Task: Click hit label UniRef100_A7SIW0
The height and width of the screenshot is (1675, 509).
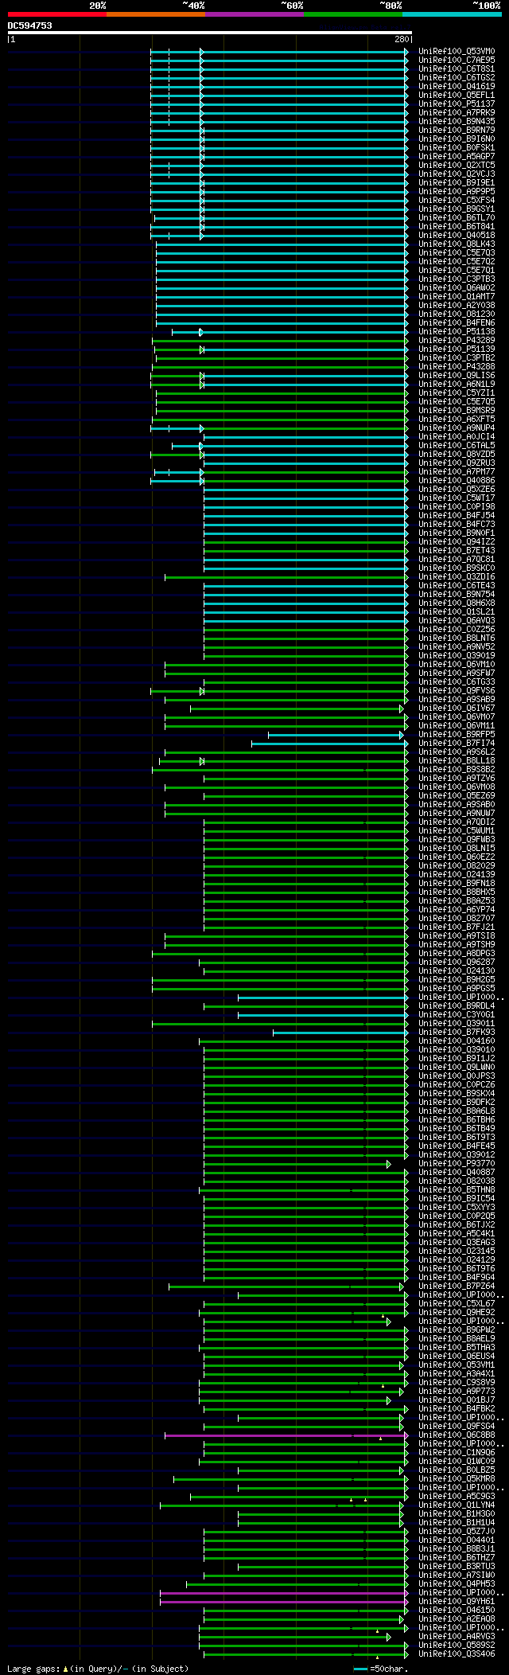Action: [x=457, y=1575]
